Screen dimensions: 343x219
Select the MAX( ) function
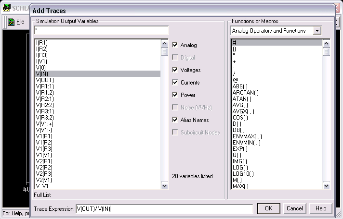pyautogui.click(x=277, y=186)
